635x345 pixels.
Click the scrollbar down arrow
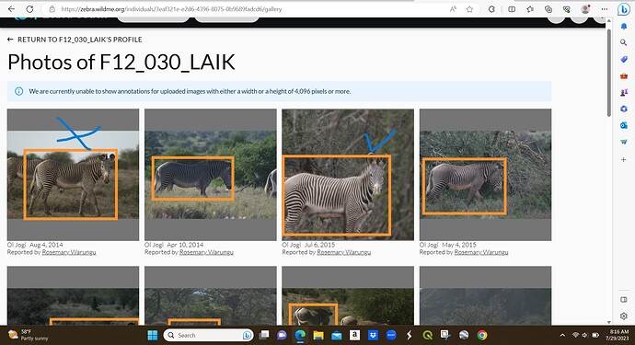click(x=609, y=322)
